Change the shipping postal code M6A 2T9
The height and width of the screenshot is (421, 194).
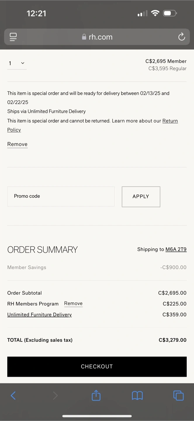pos(176,249)
